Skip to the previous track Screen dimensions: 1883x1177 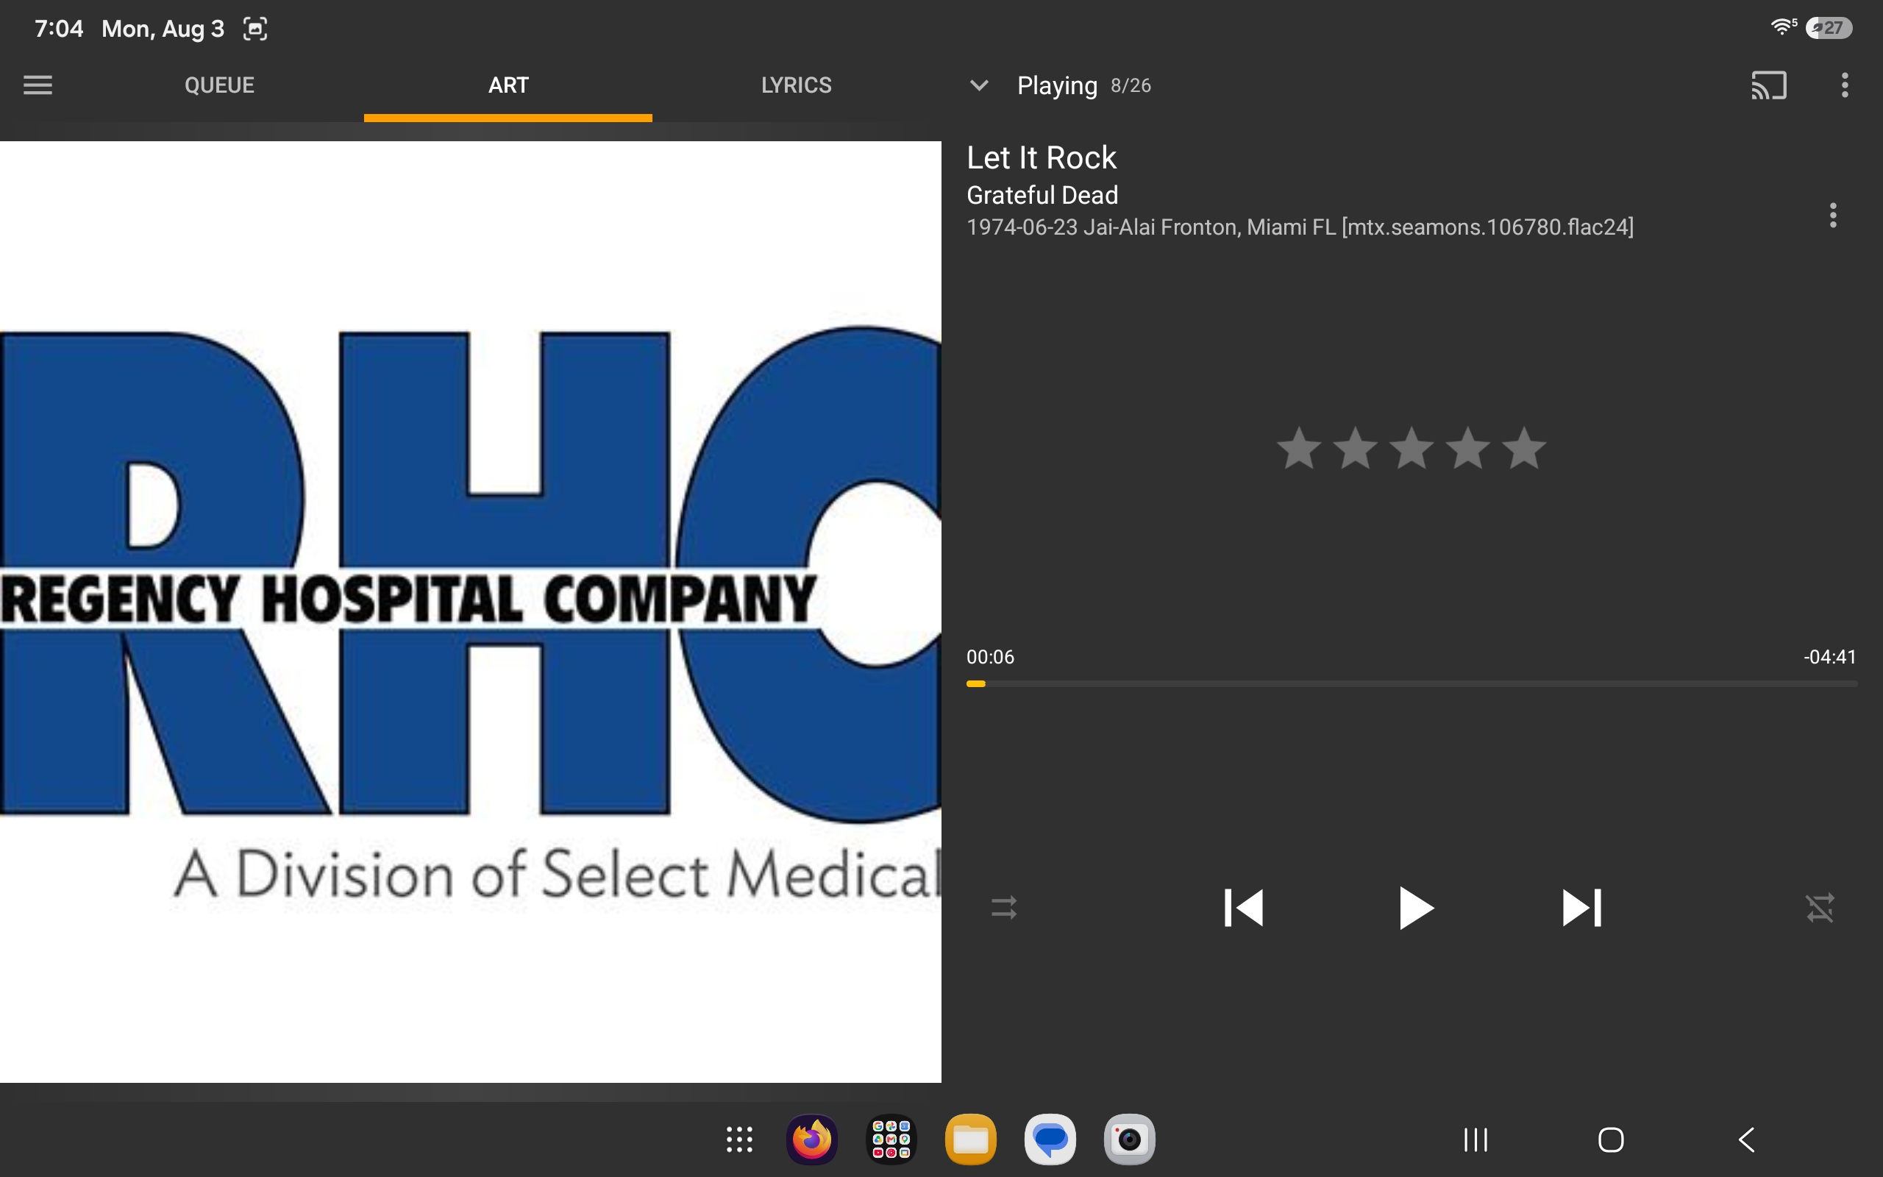click(x=1242, y=908)
